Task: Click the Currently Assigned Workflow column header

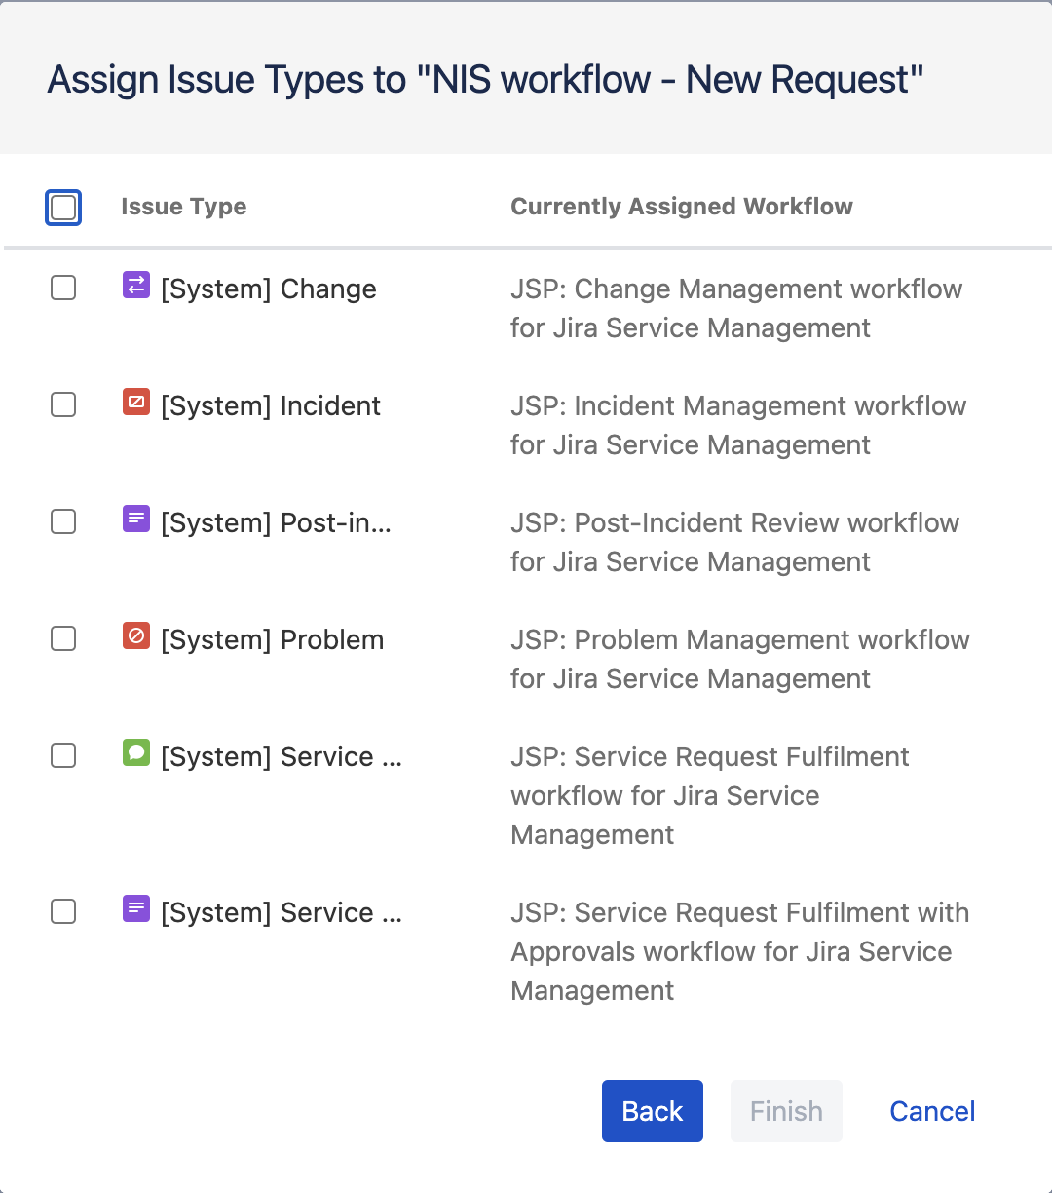Action: (x=682, y=207)
